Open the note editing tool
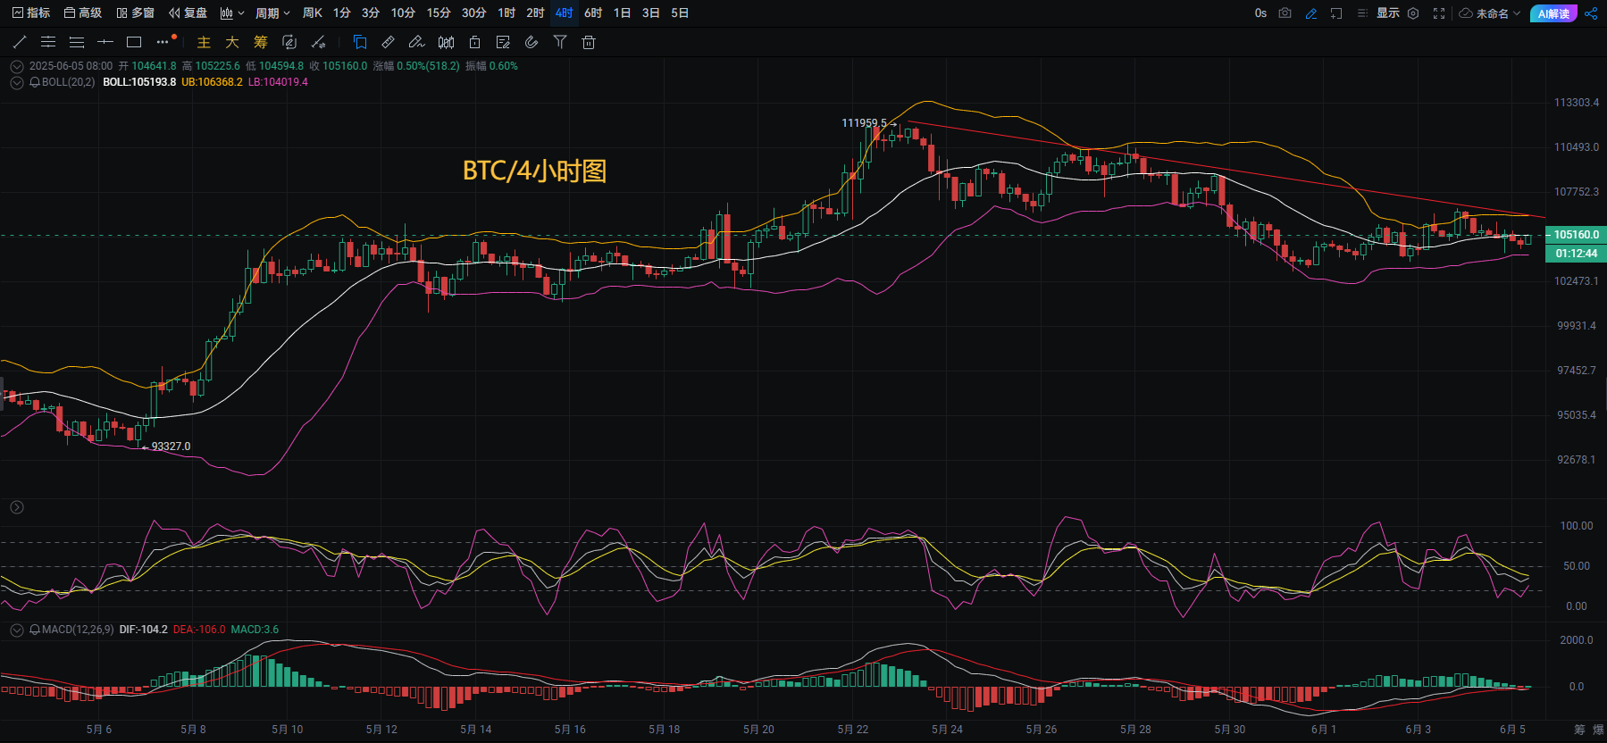This screenshot has width=1607, height=743. 503,42
